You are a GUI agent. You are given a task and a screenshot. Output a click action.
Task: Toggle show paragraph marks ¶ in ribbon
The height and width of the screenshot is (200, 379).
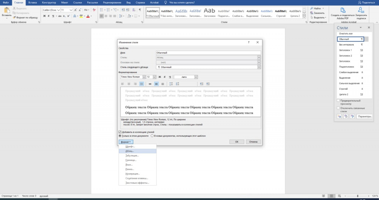(140, 10)
